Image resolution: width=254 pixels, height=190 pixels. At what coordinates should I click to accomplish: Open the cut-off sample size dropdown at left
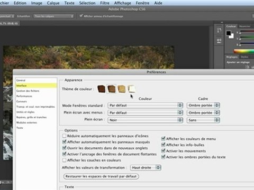click(x=7, y=16)
